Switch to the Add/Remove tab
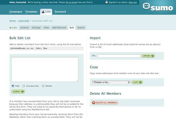 (59, 28)
